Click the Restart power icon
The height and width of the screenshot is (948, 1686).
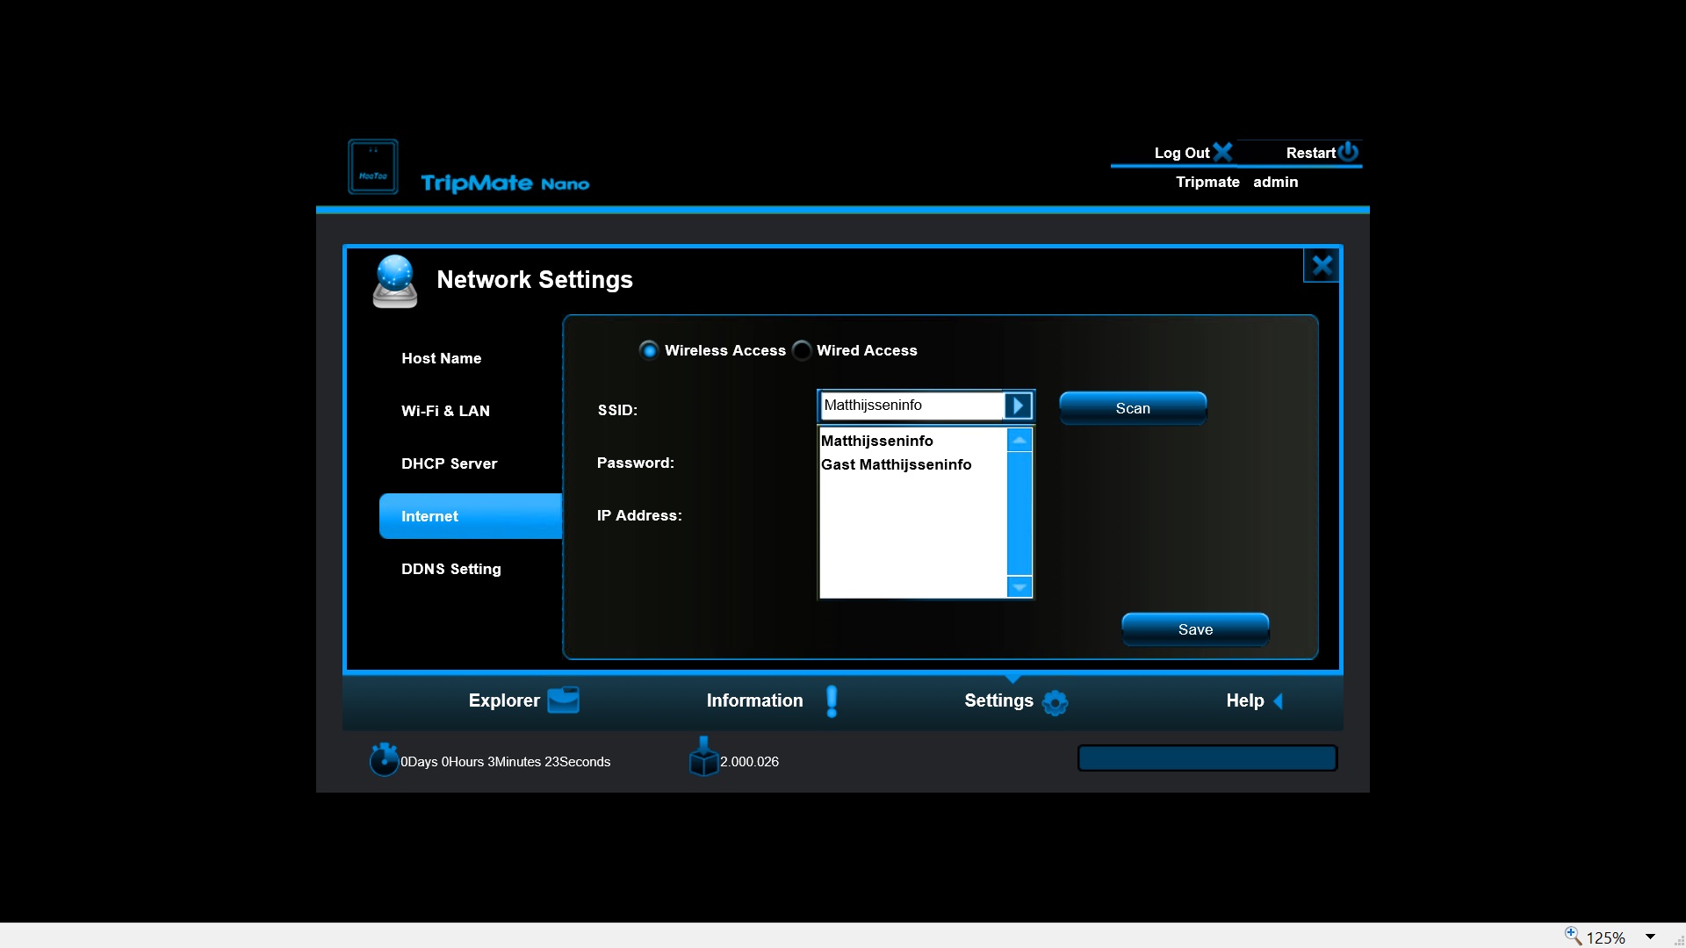[x=1348, y=152]
